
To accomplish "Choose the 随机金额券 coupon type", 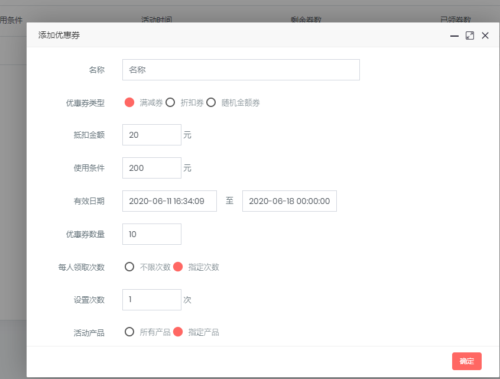I will [x=211, y=102].
